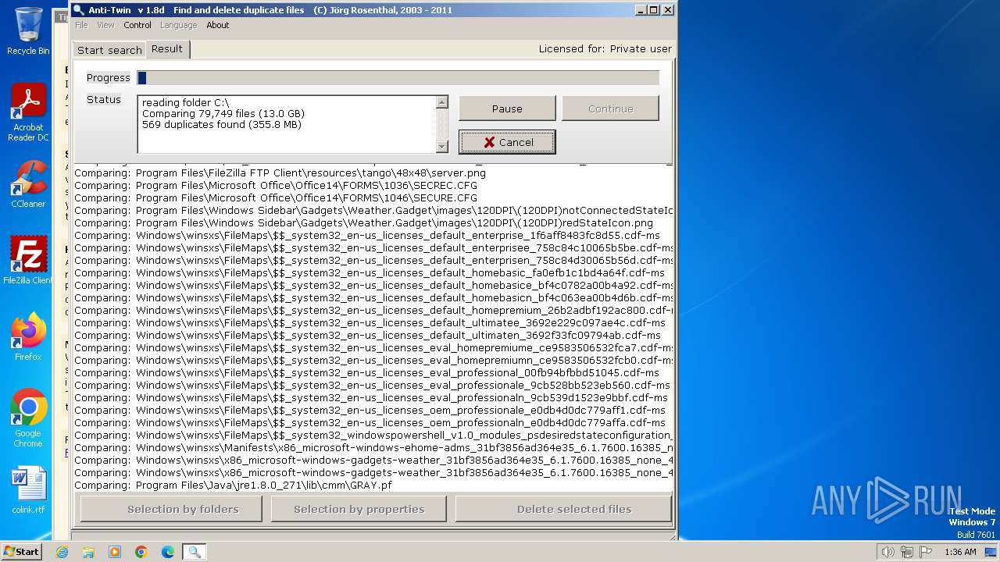Click 'reading folder C:\' status line

(186, 102)
